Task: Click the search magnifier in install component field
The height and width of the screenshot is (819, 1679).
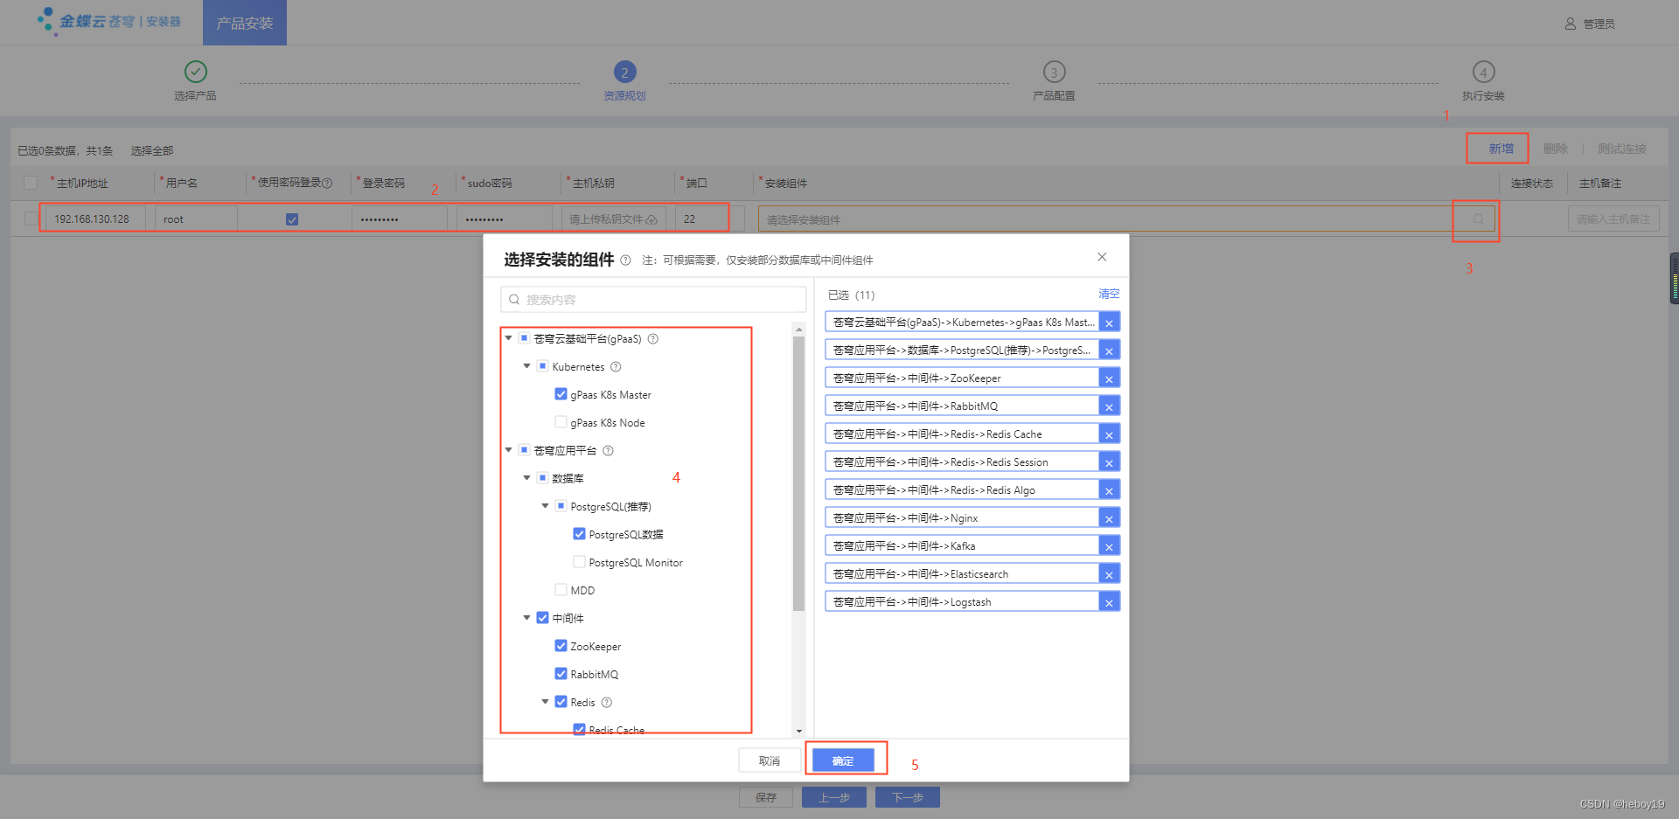Action: click(1478, 219)
